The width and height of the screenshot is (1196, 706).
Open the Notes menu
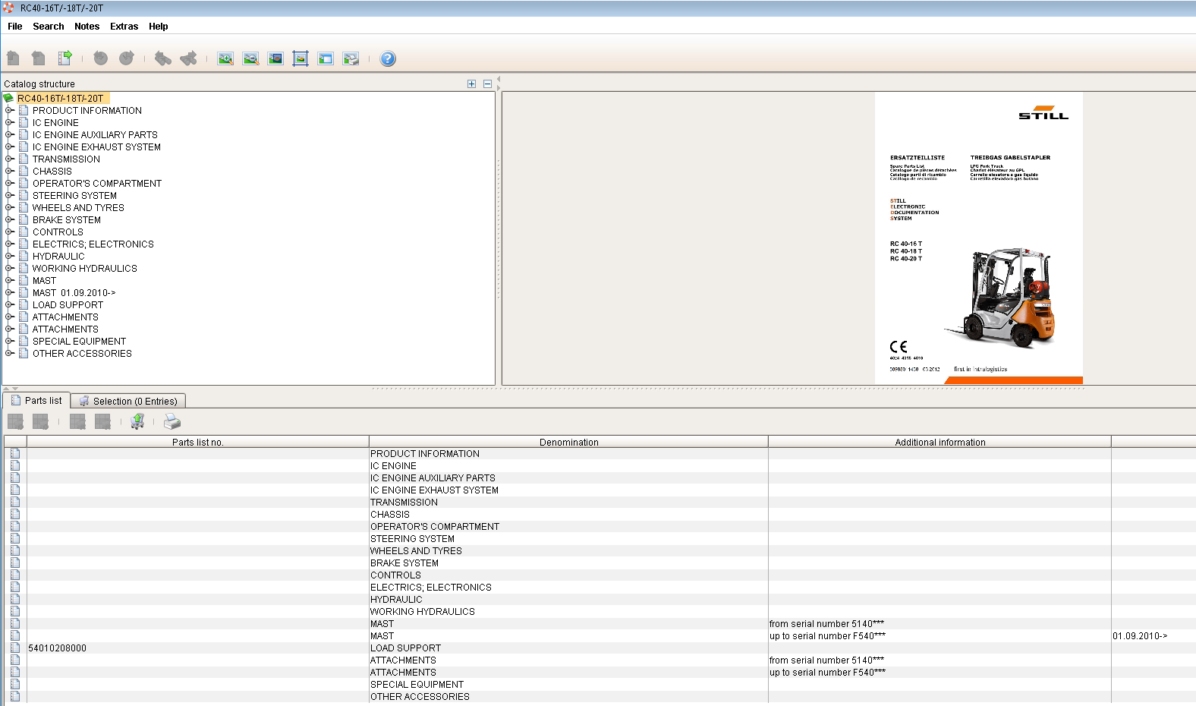pyautogui.click(x=87, y=26)
